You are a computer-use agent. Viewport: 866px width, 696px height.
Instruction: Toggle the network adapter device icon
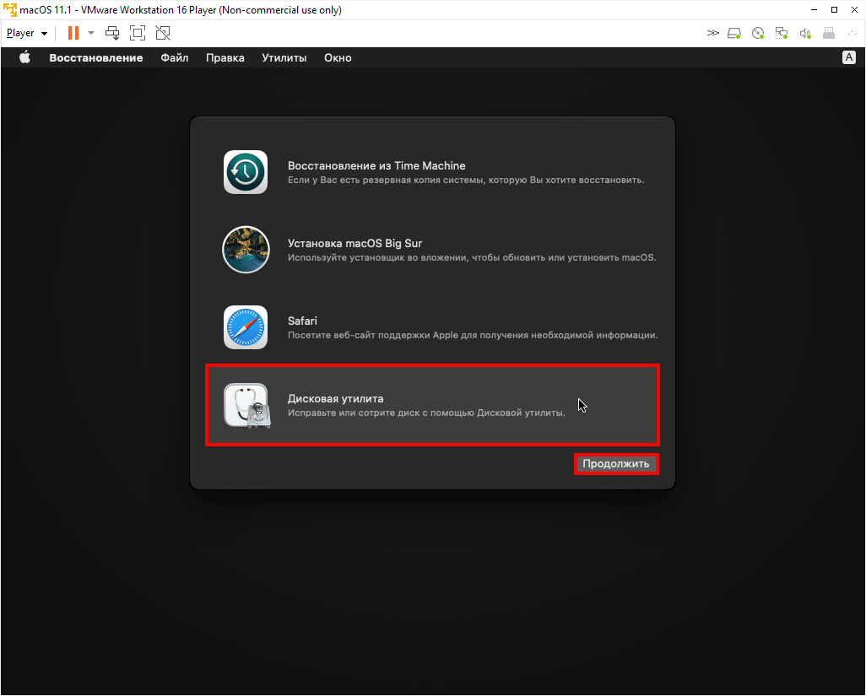782,34
